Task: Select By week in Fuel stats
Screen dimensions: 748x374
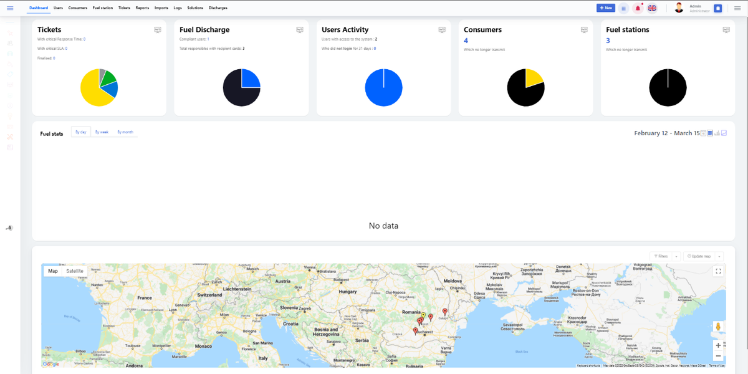Action: (x=102, y=132)
